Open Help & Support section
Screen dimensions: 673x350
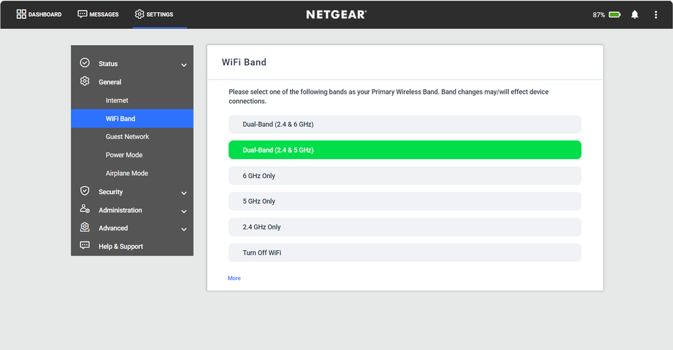click(x=121, y=247)
